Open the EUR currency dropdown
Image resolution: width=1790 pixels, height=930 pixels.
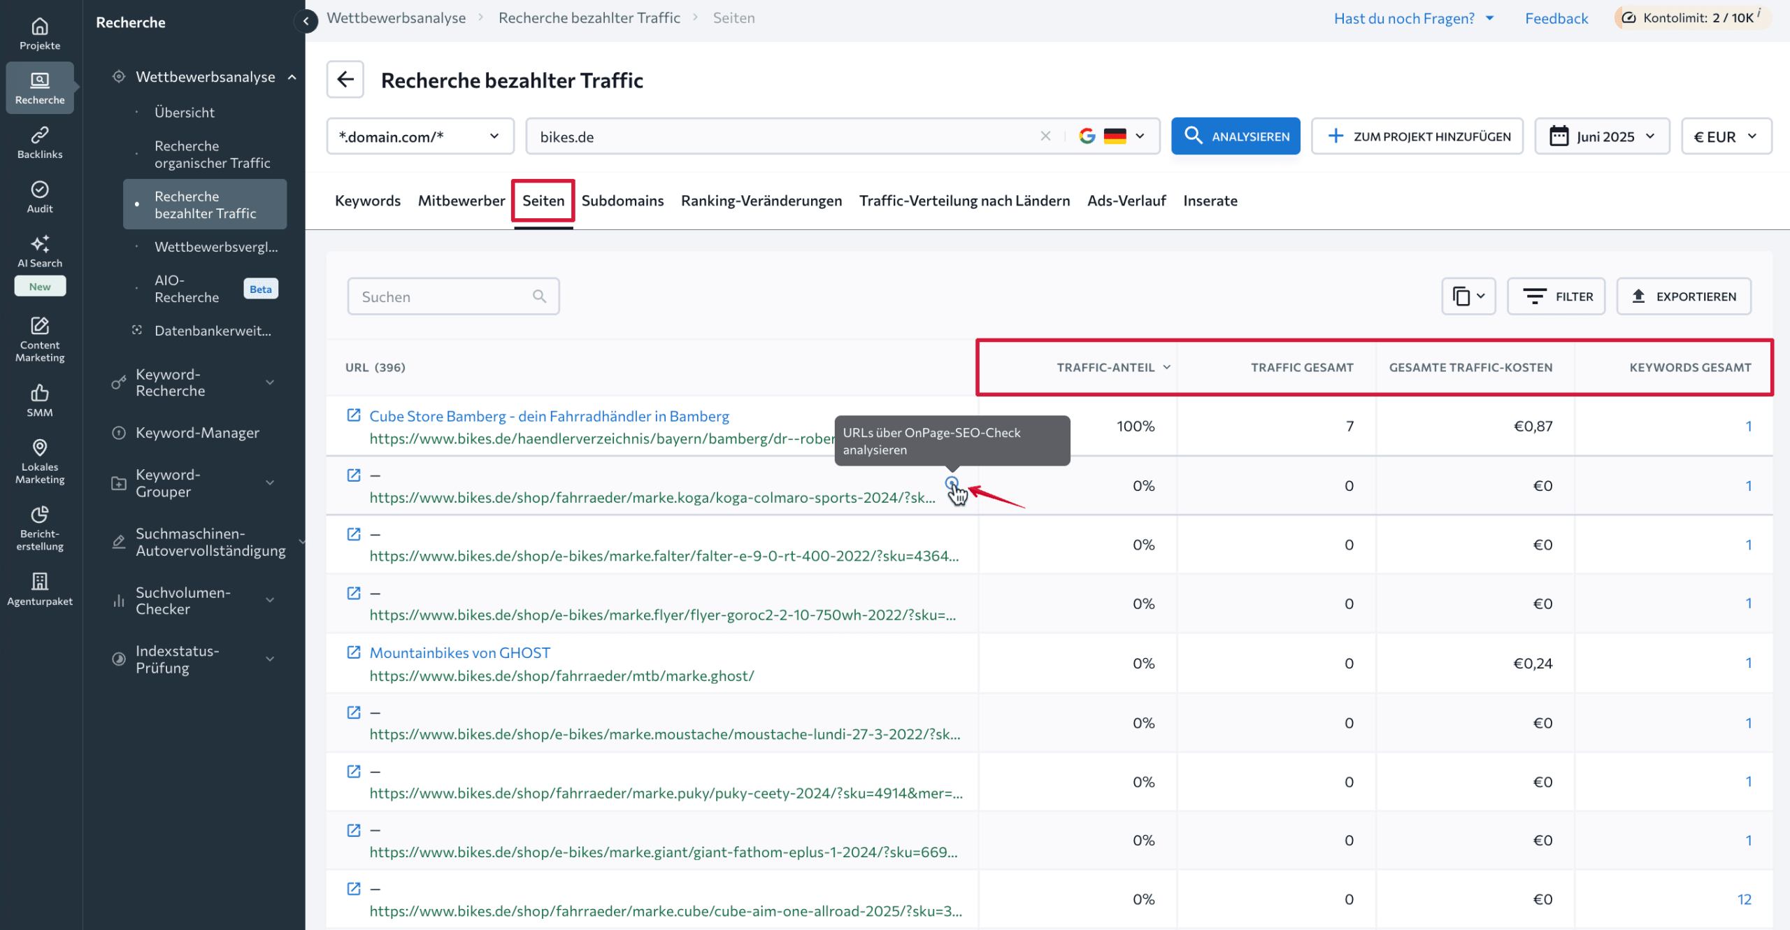(x=1726, y=136)
